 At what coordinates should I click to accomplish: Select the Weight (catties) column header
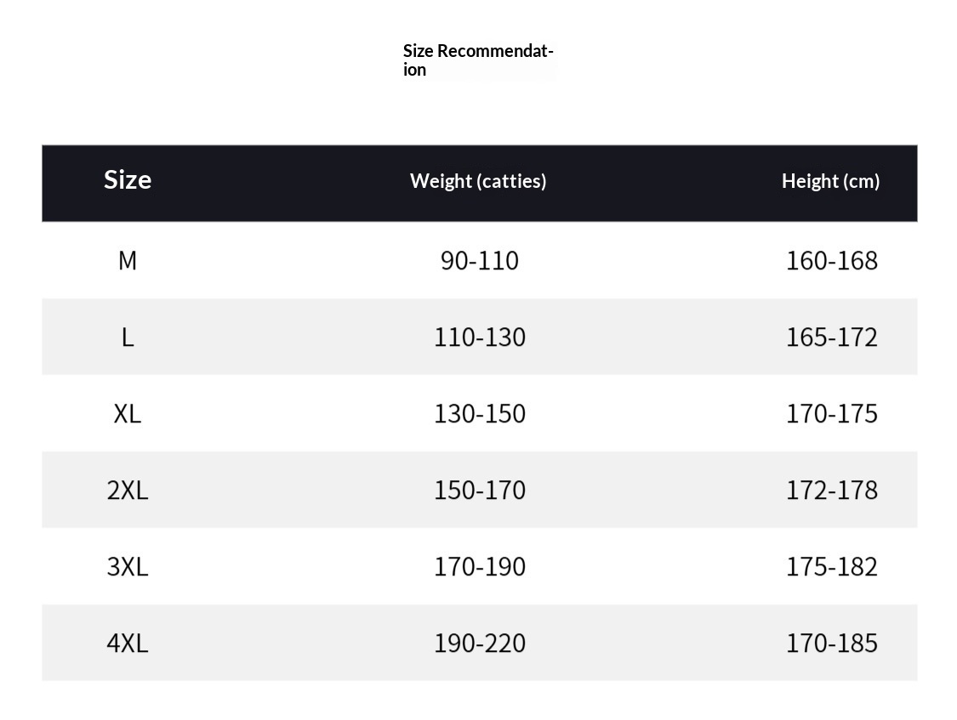pyautogui.click(x=478, y=181)
